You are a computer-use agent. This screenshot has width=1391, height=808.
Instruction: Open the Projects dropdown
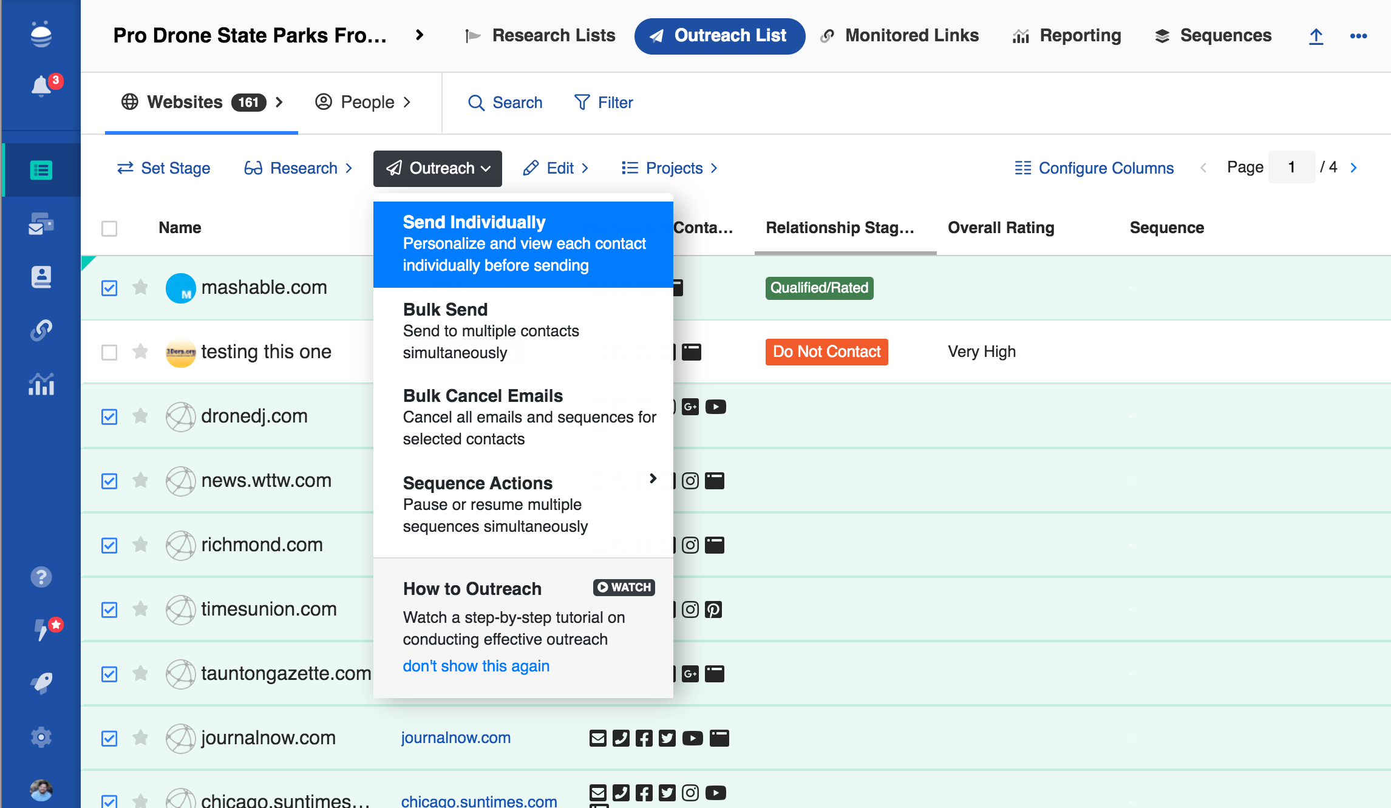[669, 168]
